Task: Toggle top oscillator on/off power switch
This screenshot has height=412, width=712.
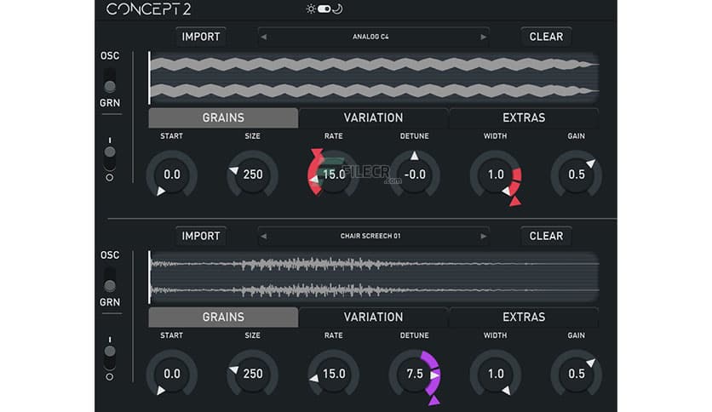Action: click(109, 159)
